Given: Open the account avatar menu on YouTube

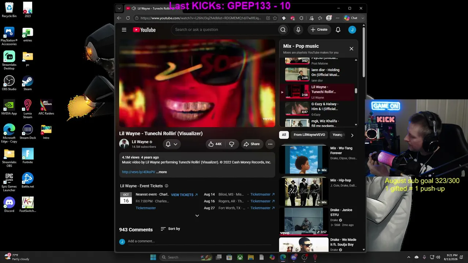Looking at the screenshot, I should point(352,30).
